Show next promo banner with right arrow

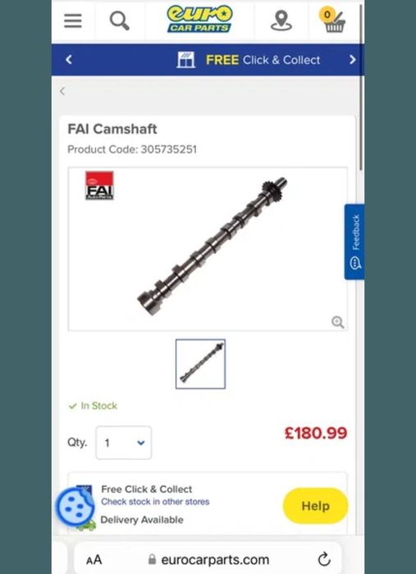pos(352,60)
